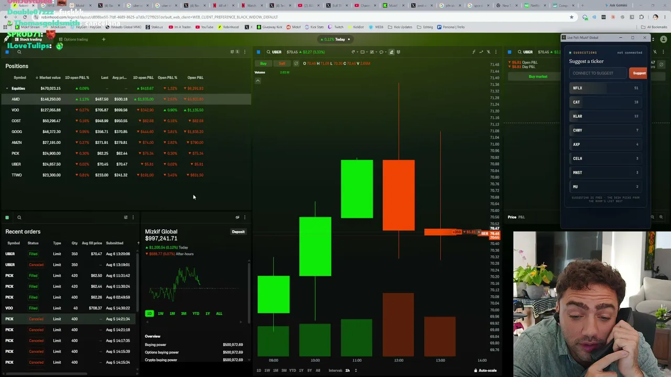Open Recent orders column settings icon
The width and height of the screenshot is (671, 377).
pyautogui.click(x=125, y=217)
